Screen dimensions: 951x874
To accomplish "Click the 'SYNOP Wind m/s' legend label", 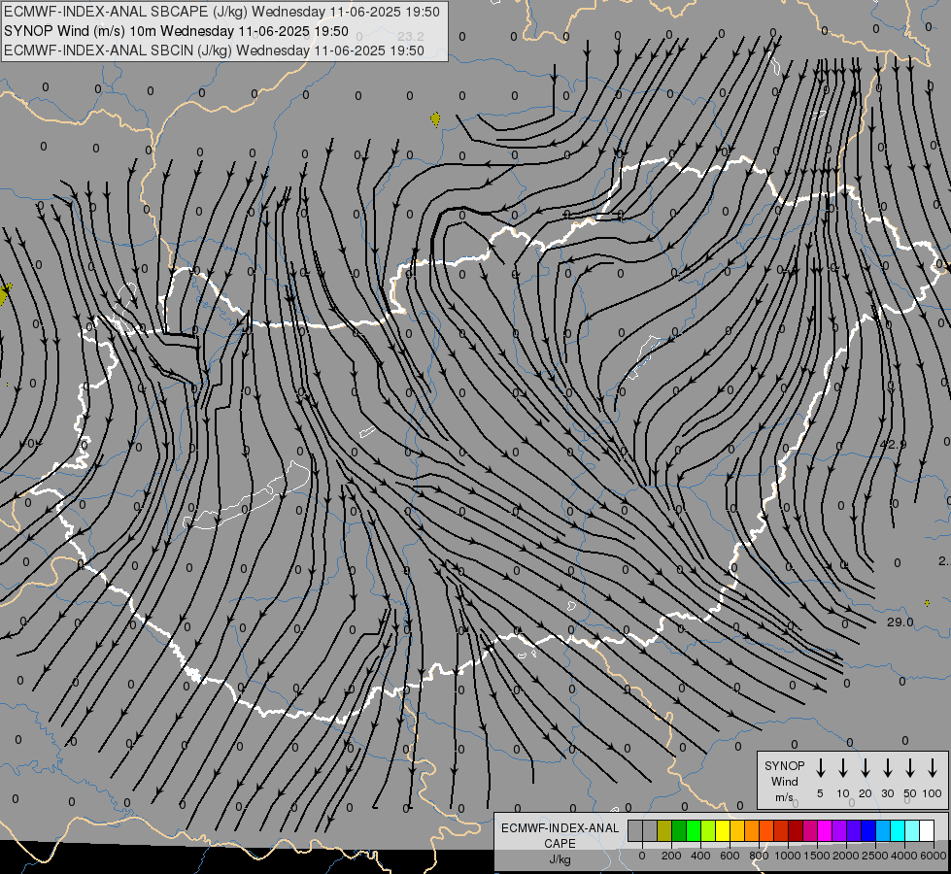I will (x=784, y=781).
